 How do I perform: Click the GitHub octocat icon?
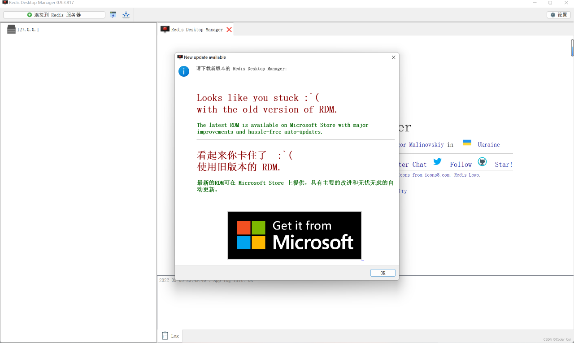[482, 161]
